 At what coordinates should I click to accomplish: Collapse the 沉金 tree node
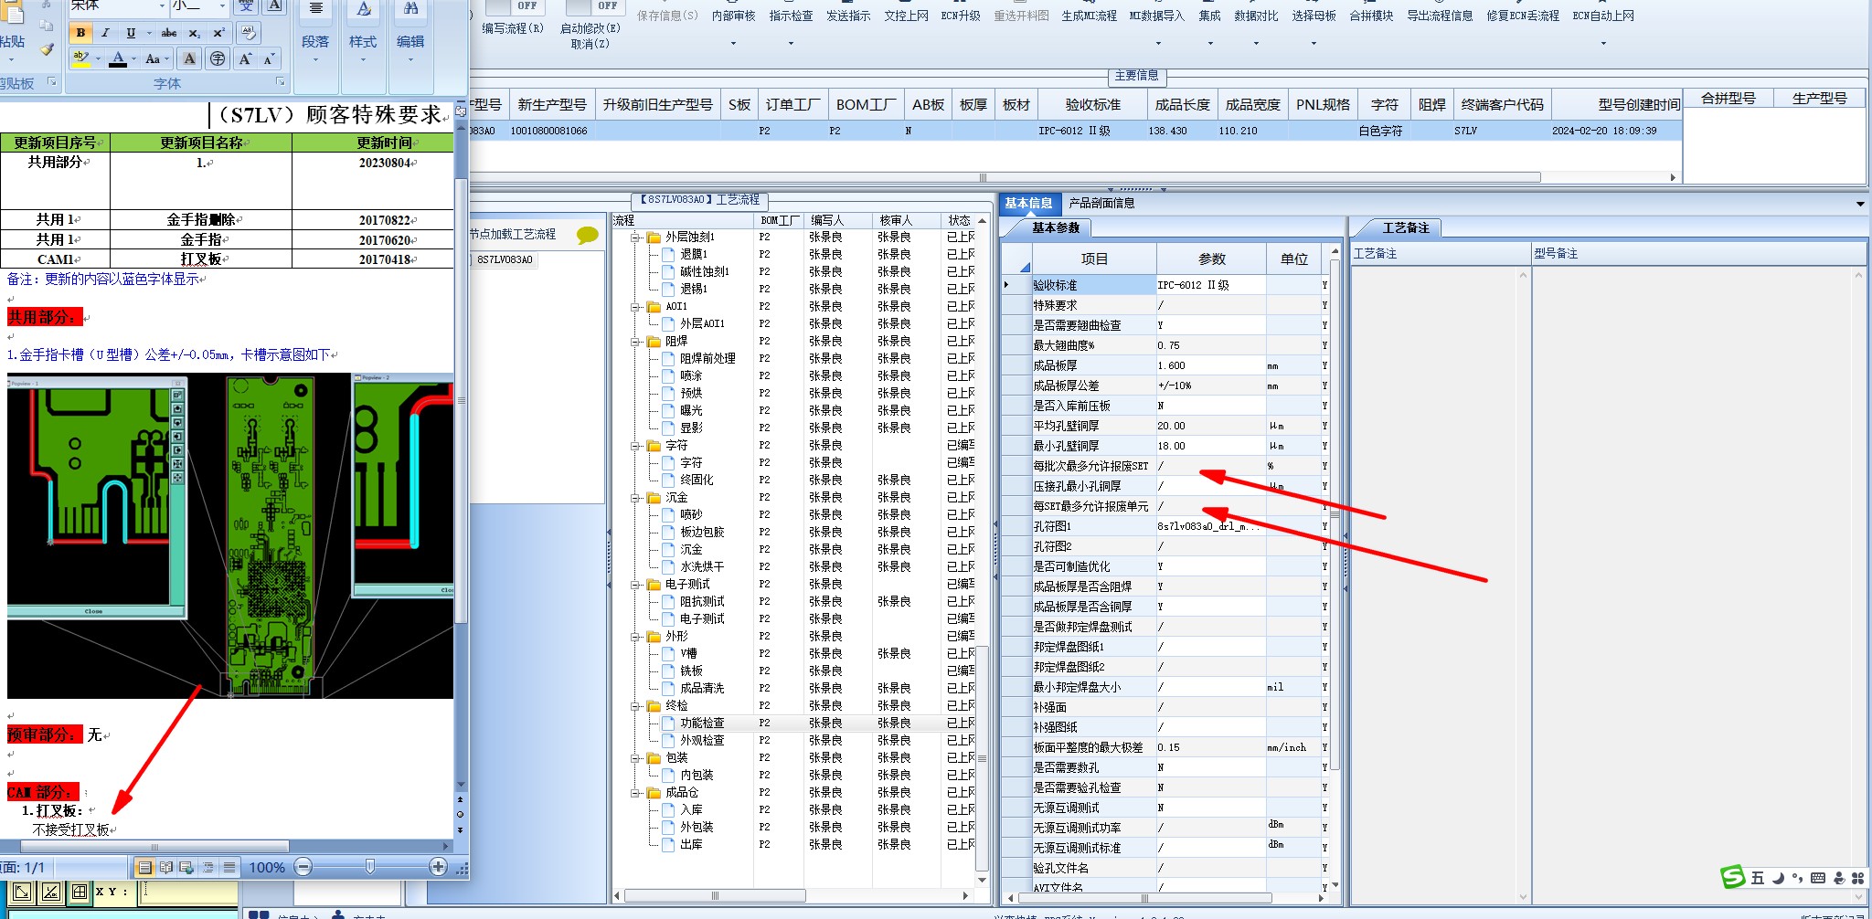click(x=635, y=498)
